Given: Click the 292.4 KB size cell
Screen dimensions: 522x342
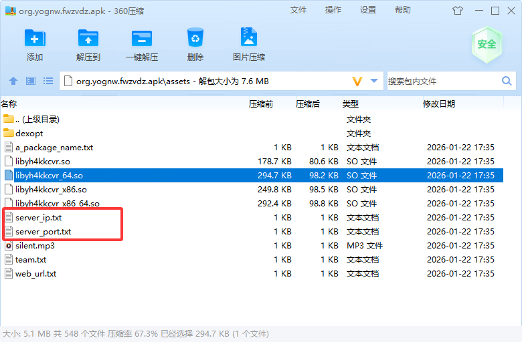Looking at the screenshot, I should (x=274, y=204).
